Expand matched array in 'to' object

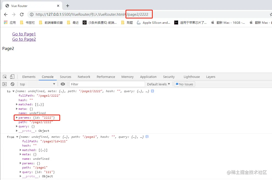click(x=17, y=104)
